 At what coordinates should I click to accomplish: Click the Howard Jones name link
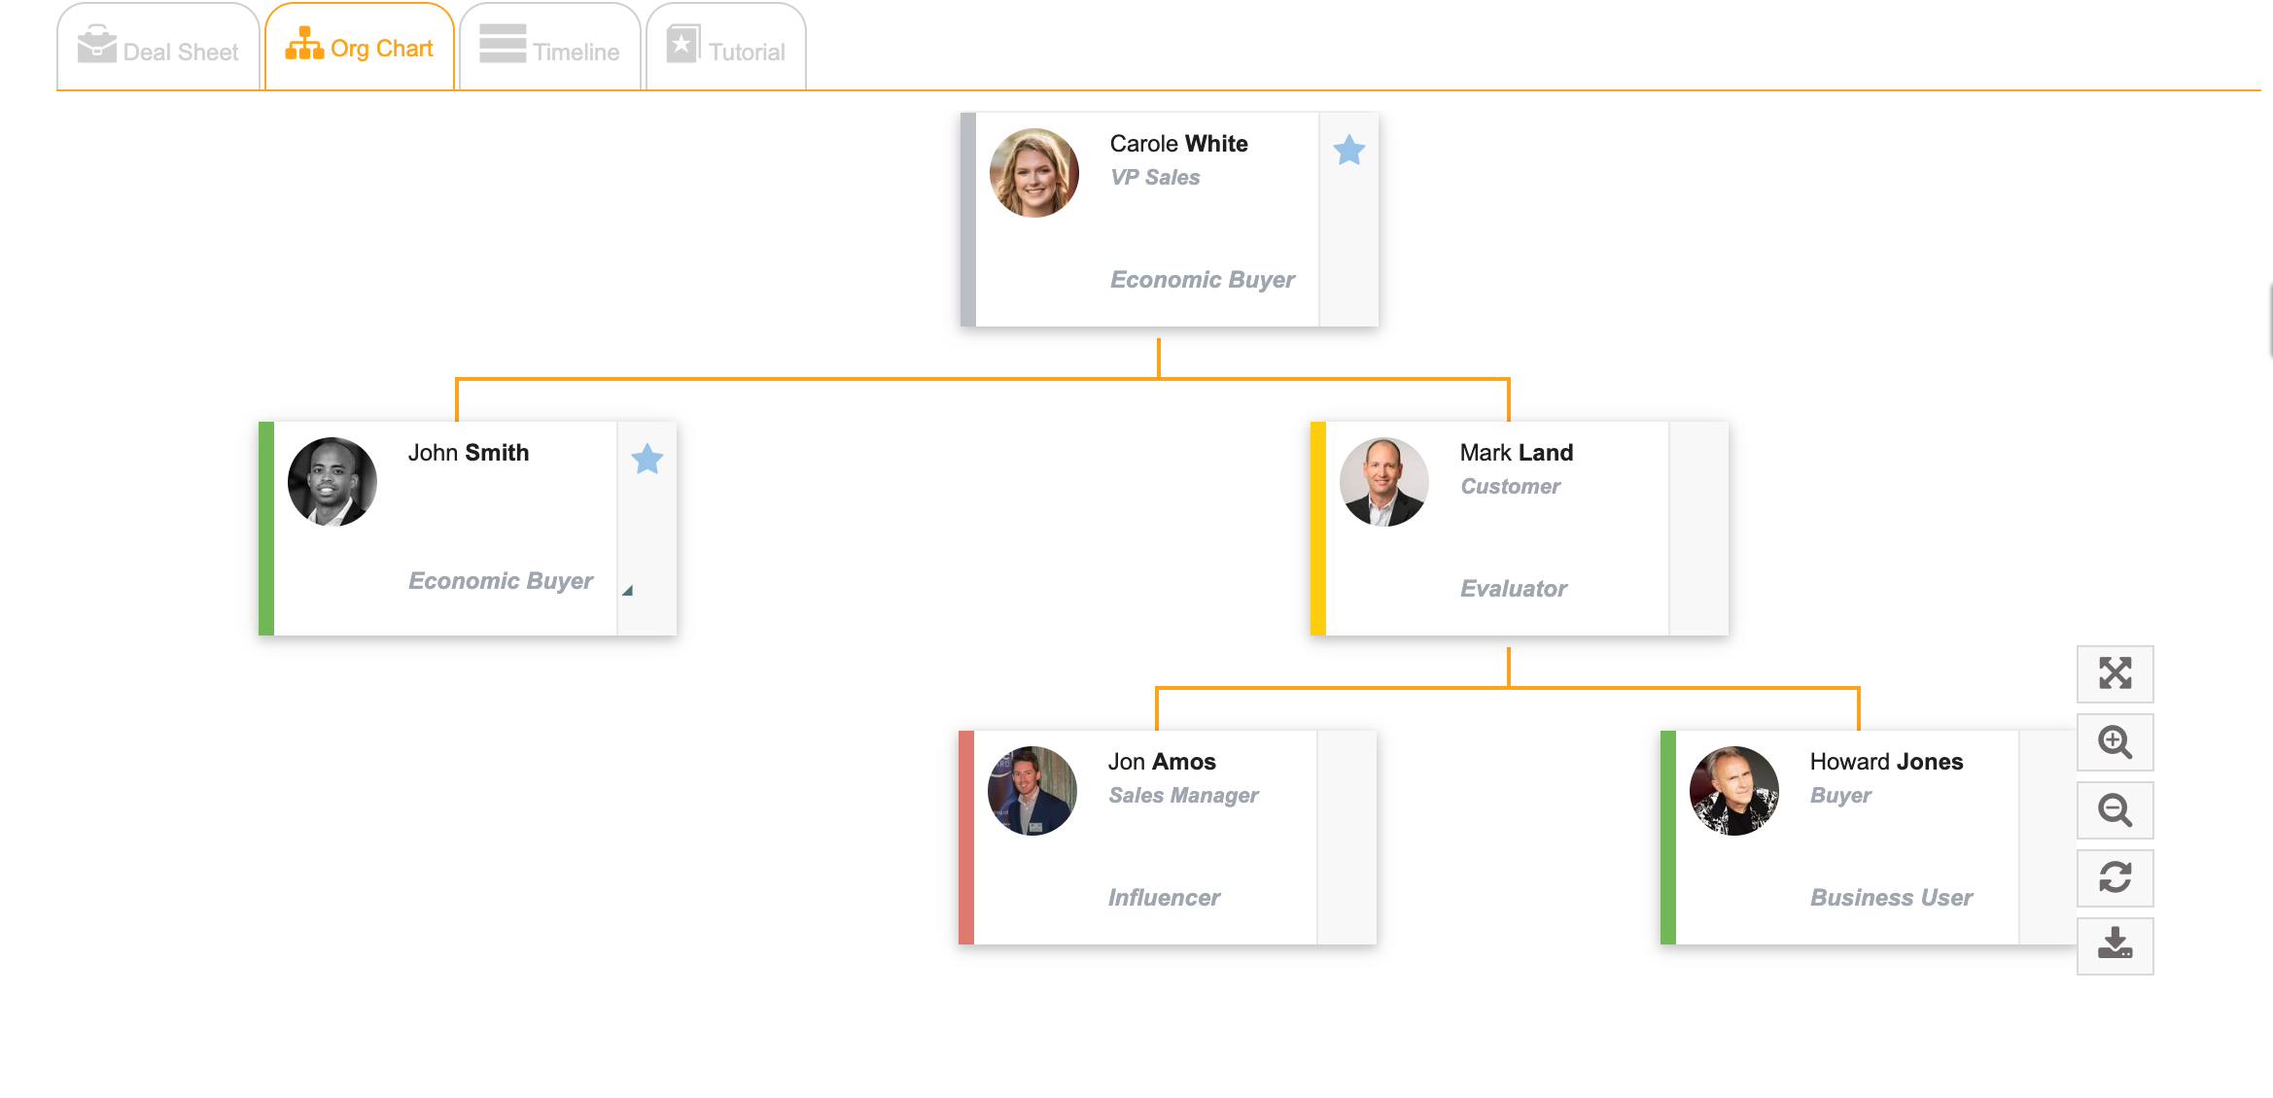(x=1886, y=762)
